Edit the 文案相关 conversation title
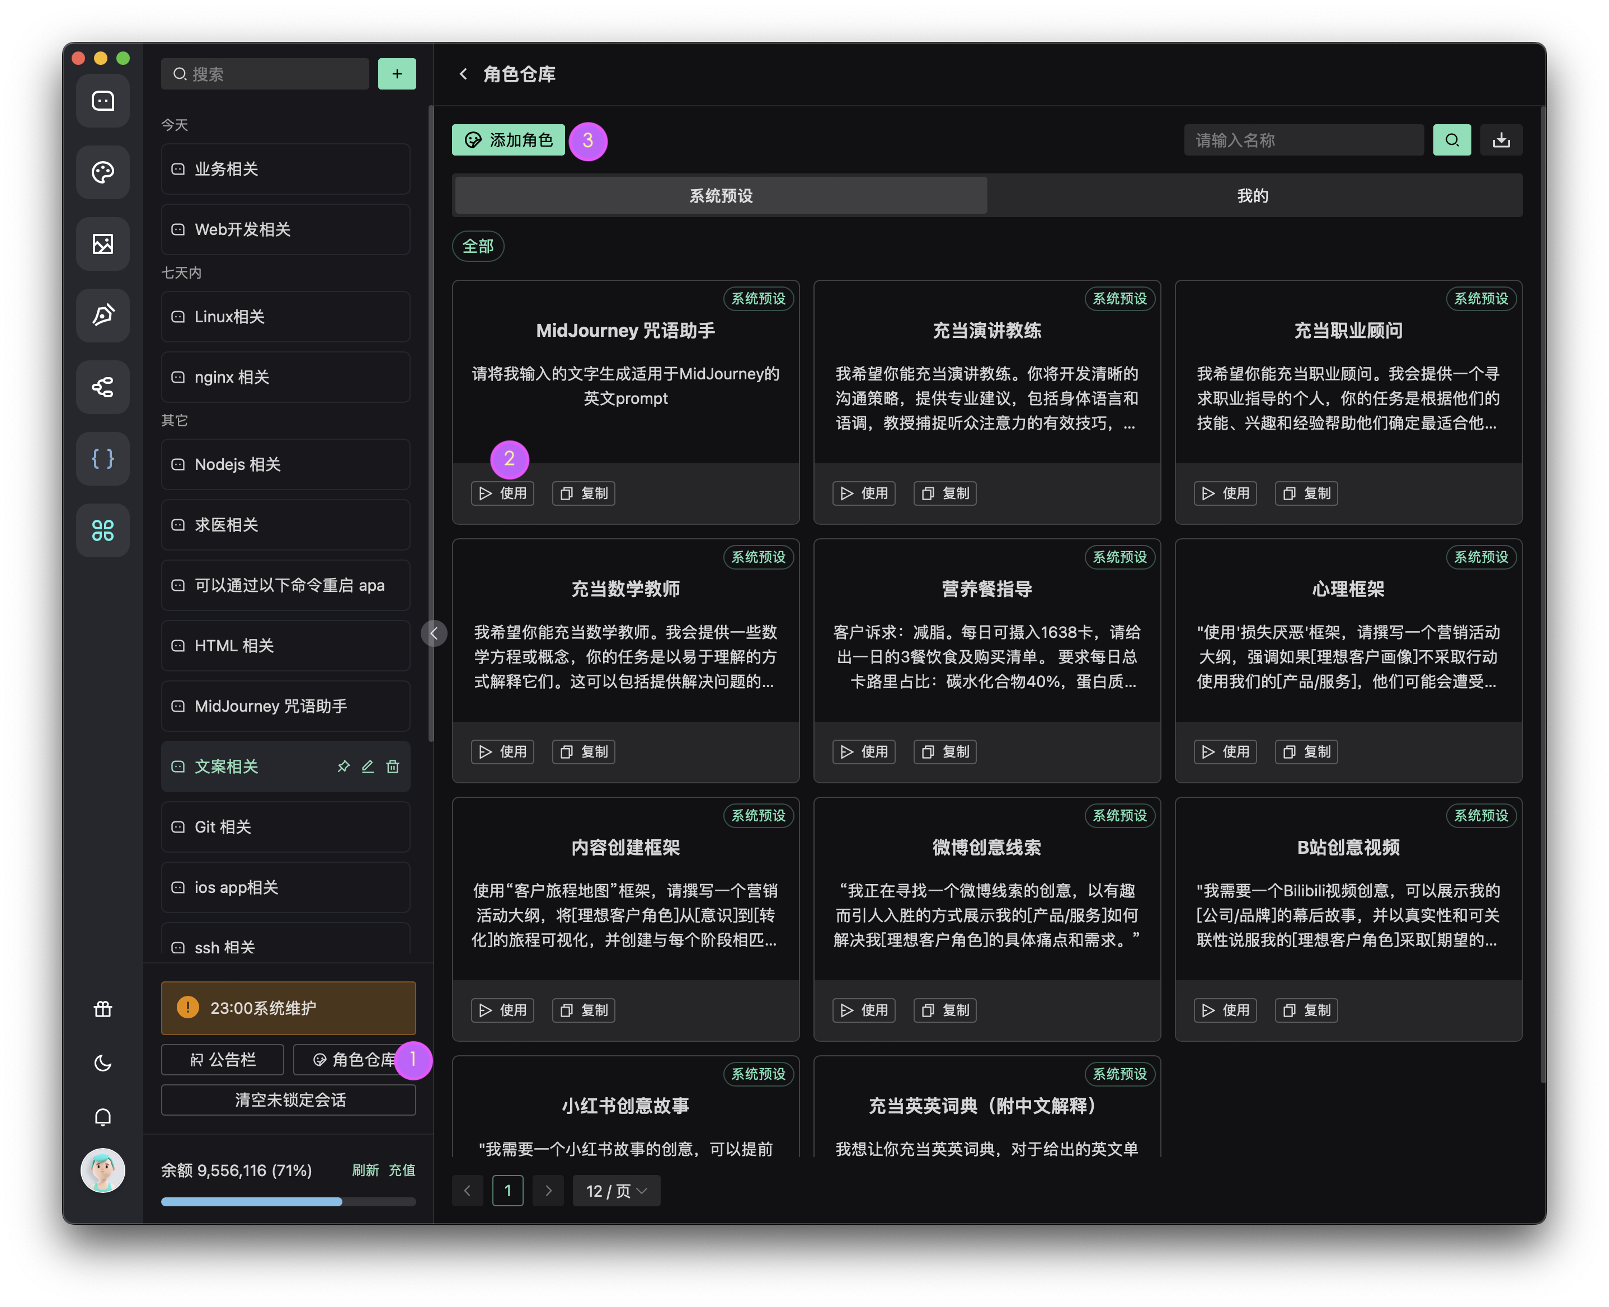 point(368,767)
